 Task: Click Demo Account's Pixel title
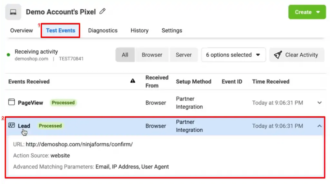[61, 12]
